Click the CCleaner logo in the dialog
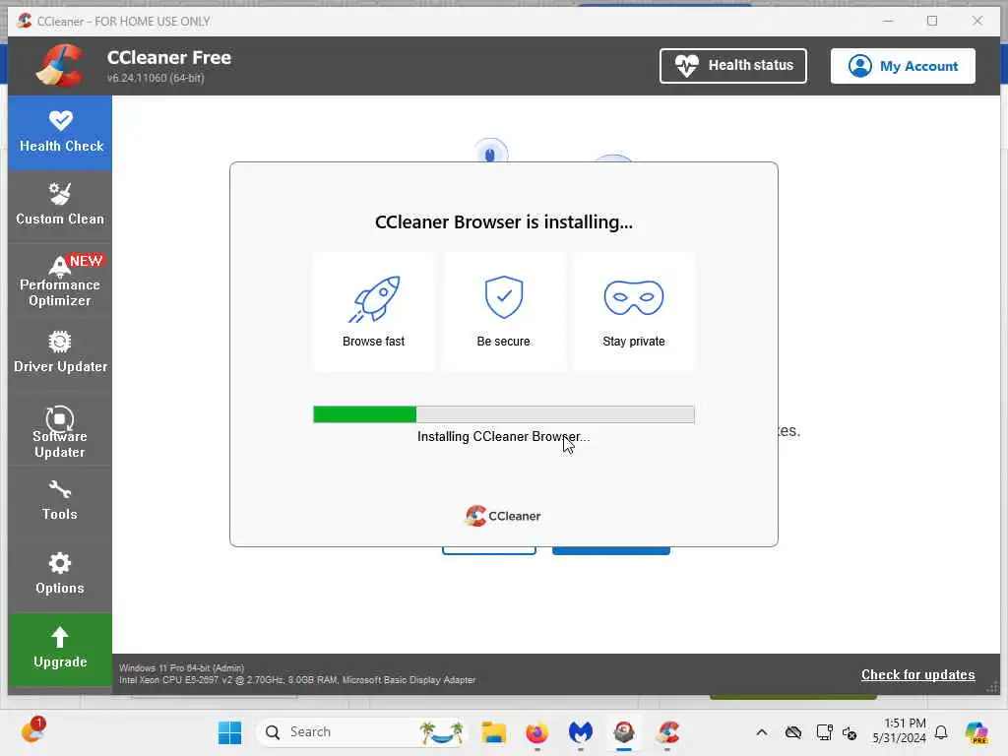This screenshot has width=1008, height=756. coord(503,516)
